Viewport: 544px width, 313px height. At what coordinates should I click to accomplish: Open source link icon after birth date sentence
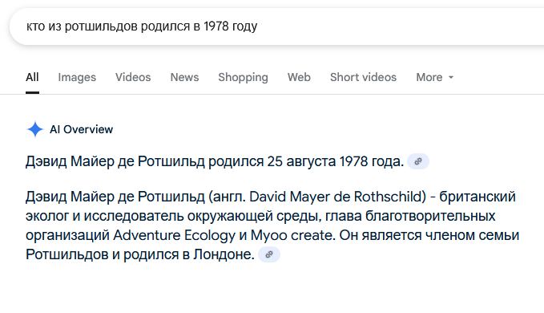point(418,161)
